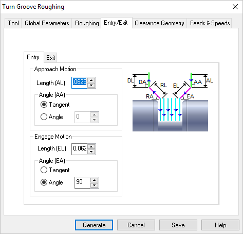Screen dimensions: 243x234
Task: Close the Turn Groove Roughing dialog
Action: 235,7
